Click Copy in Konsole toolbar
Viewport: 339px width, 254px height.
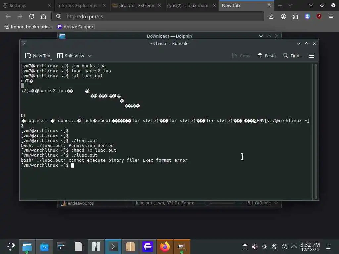pos(241,56)
